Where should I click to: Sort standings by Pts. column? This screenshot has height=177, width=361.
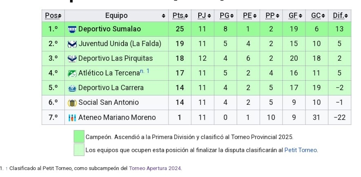180,16
